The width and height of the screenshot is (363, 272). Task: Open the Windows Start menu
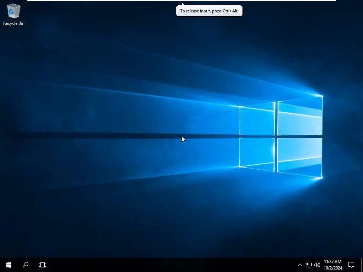coord(9,265)
